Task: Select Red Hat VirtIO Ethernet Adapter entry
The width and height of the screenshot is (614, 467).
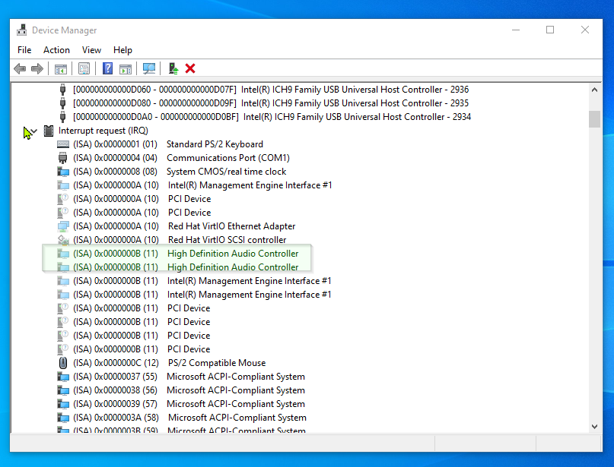Action: pyautogui.click(x=184, y=226)
